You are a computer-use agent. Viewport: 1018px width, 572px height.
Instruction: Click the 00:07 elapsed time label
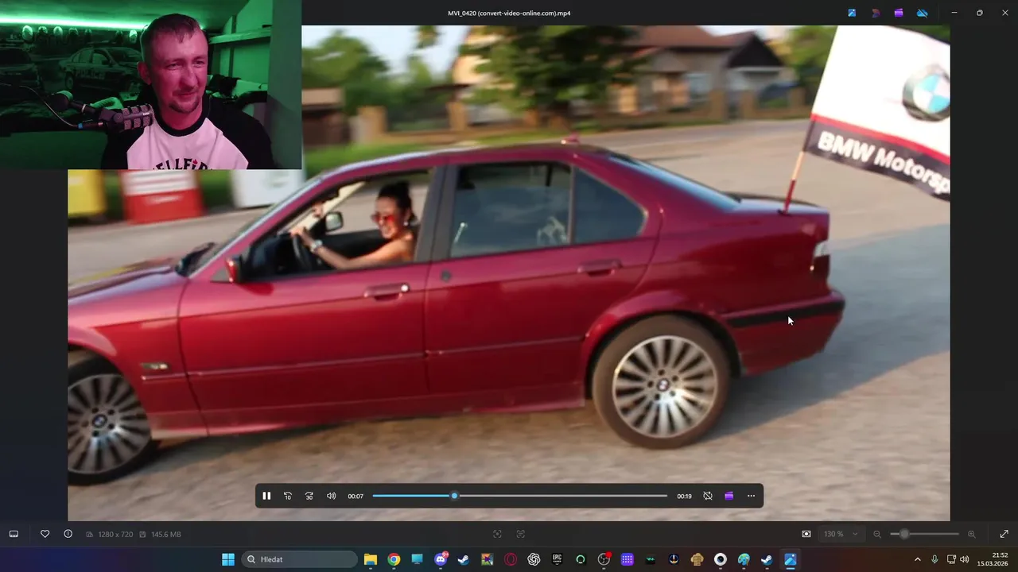(x=356, y=496)
